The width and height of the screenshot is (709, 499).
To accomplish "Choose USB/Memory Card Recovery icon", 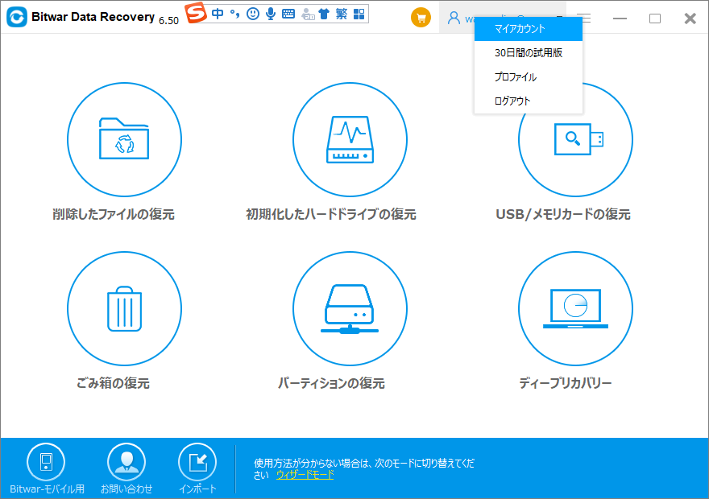I will click(x=574, y=138).
